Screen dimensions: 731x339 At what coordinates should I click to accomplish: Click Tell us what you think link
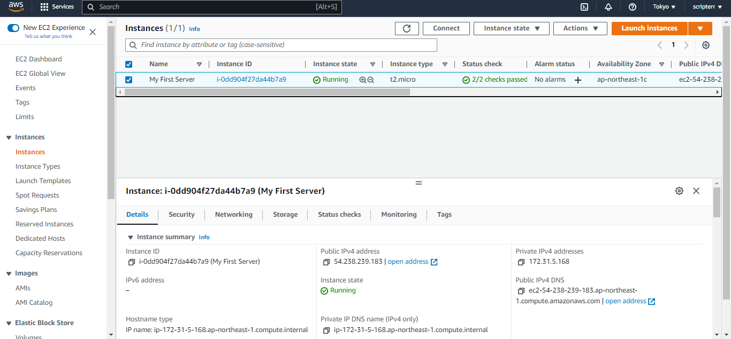(x=48, y=36)
